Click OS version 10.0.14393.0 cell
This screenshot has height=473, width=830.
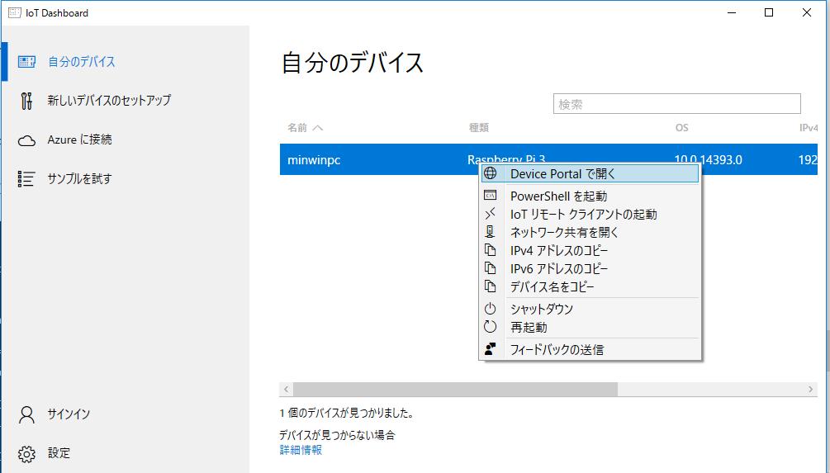(x=709, y=160)
